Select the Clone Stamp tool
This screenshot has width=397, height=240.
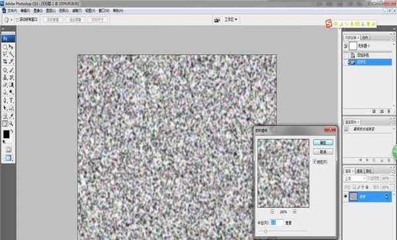pos(5,77)
